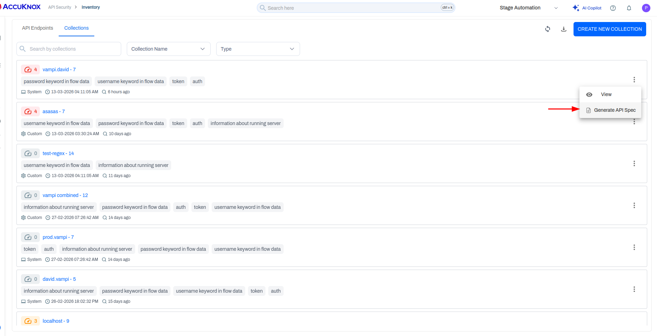Click the download export icon
This screenshot has height=336, width=657.
pyautogui.click(x=563, y=29)
